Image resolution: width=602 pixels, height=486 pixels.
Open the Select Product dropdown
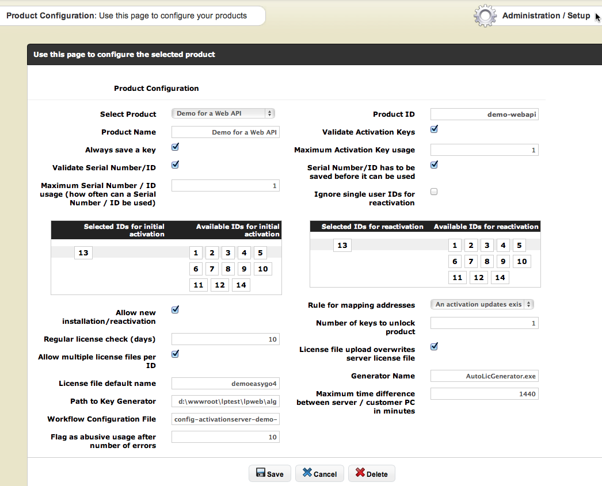[x=223, y=113]
